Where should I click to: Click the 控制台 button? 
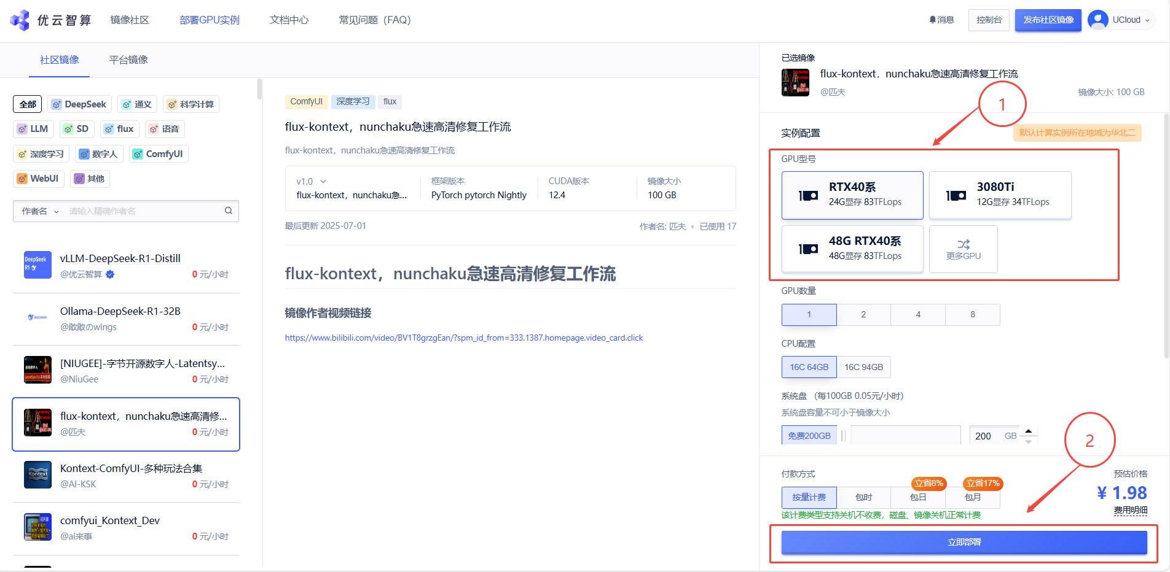989,20
